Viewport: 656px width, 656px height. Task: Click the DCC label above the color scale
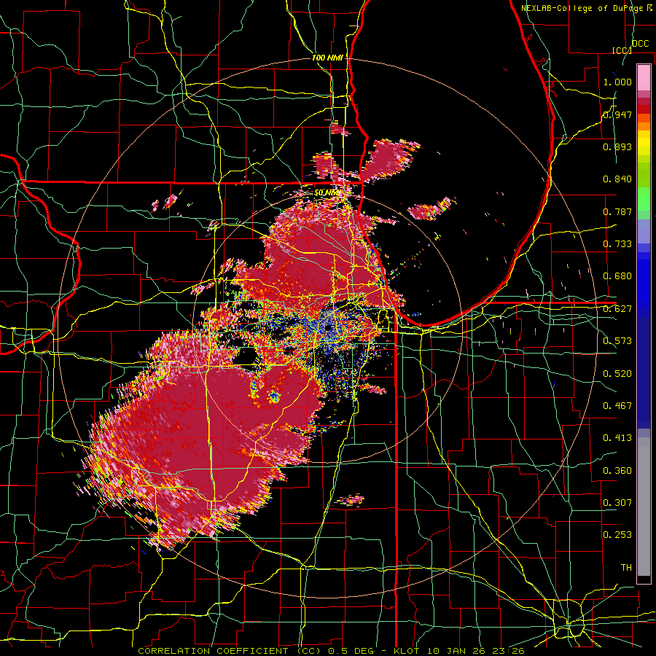[640, 44]
